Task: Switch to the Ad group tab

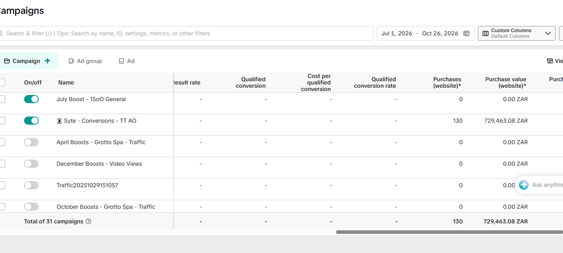Action: 85,61
